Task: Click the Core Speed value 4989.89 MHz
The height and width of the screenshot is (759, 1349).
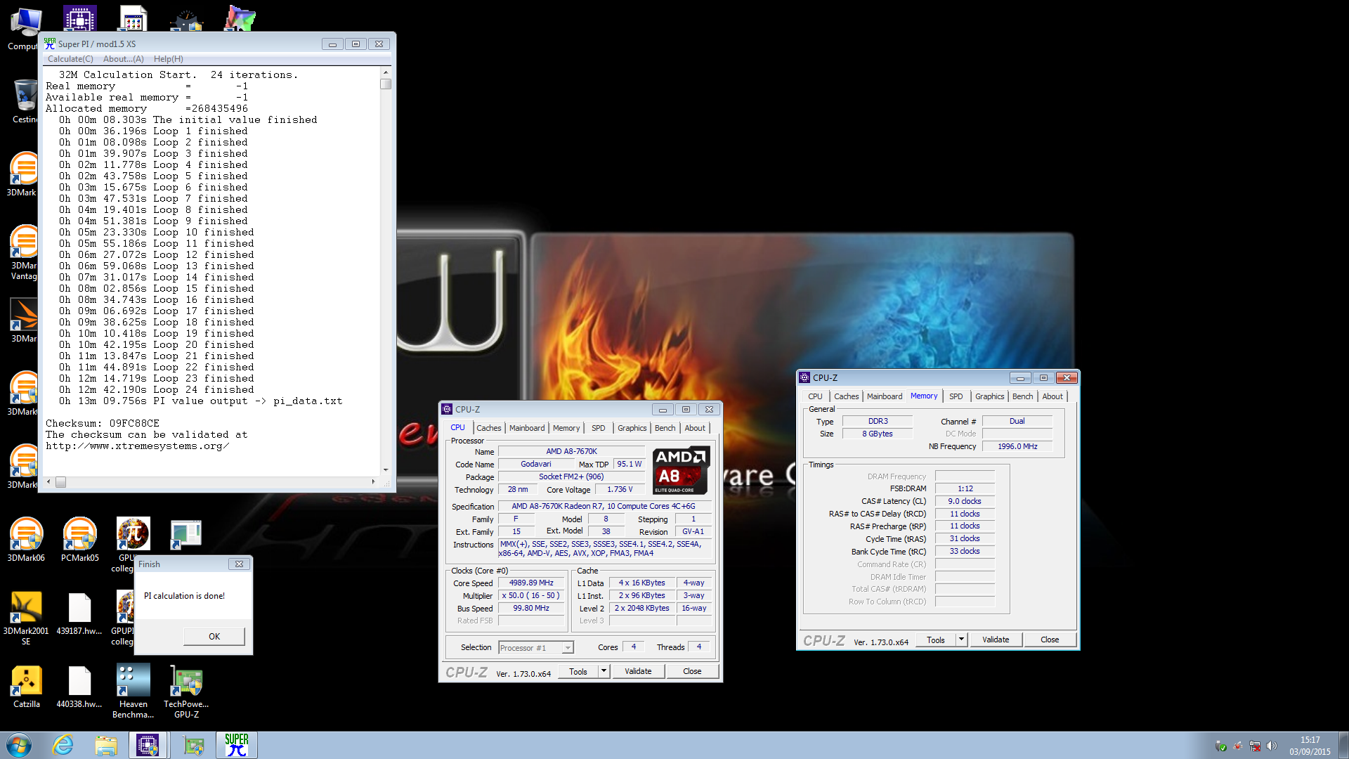Action: click(531, 583)
